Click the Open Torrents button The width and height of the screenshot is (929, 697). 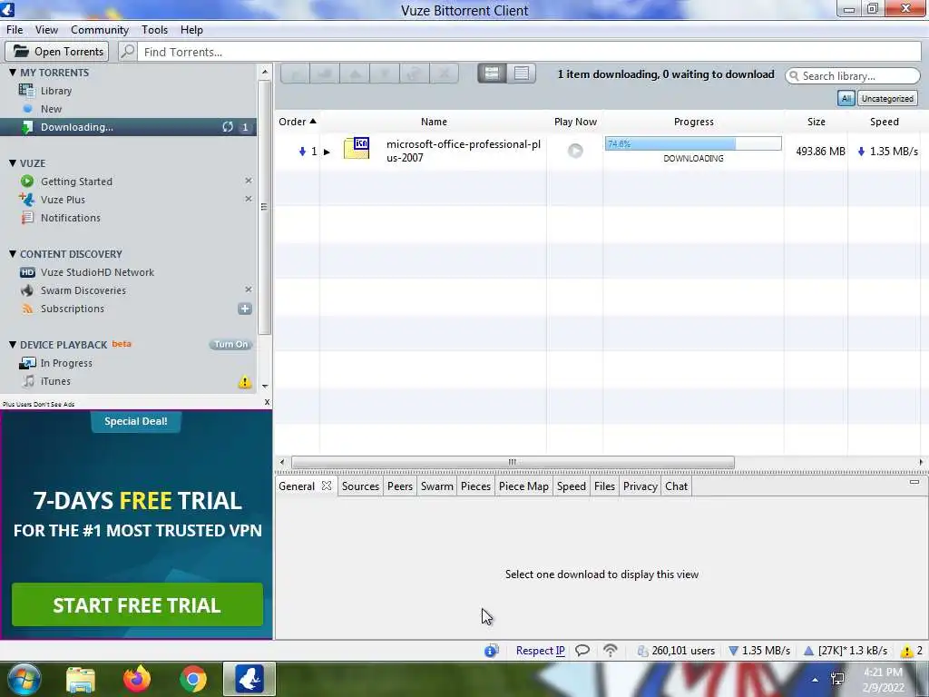pos(57,52)
